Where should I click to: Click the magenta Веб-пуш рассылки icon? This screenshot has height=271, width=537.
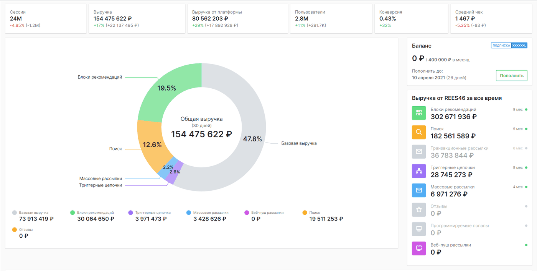[419, 248]
